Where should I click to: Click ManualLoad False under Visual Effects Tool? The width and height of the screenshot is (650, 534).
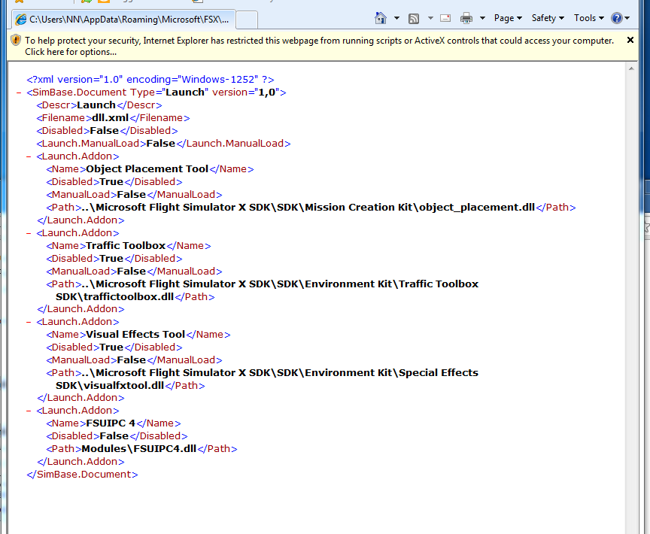[x=135, y=360]
